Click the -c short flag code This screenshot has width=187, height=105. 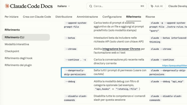(84, 60)
